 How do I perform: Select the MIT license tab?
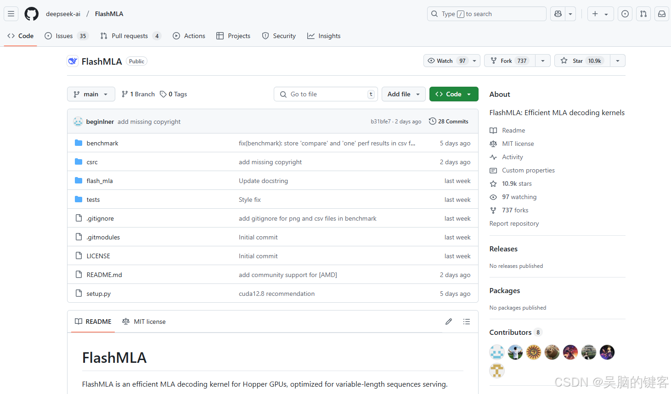tap(144, 322)
